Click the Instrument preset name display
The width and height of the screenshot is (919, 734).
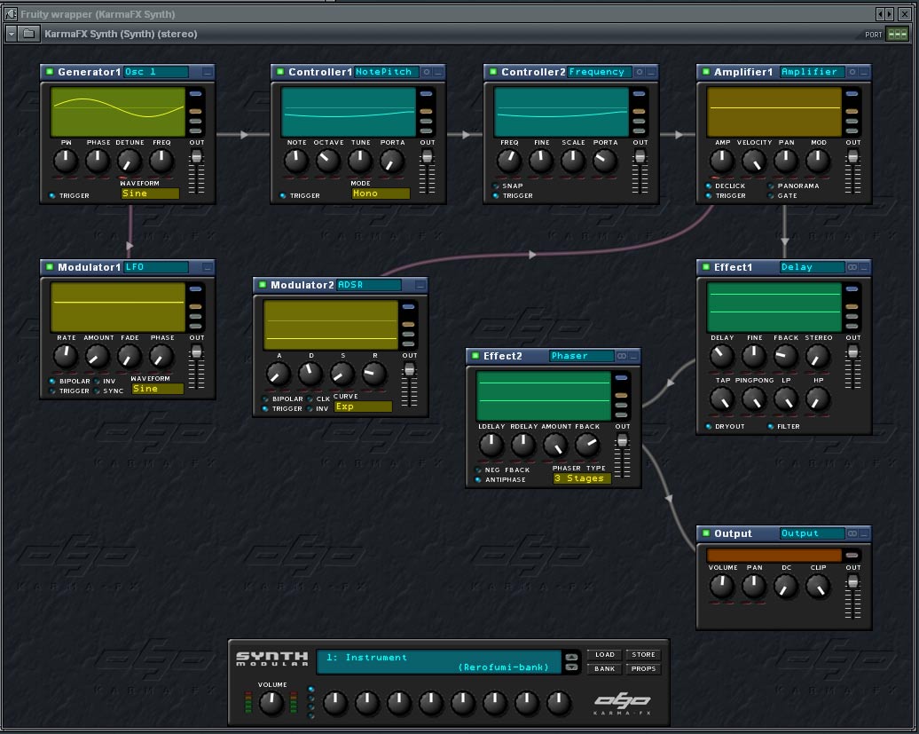(439, 662)
